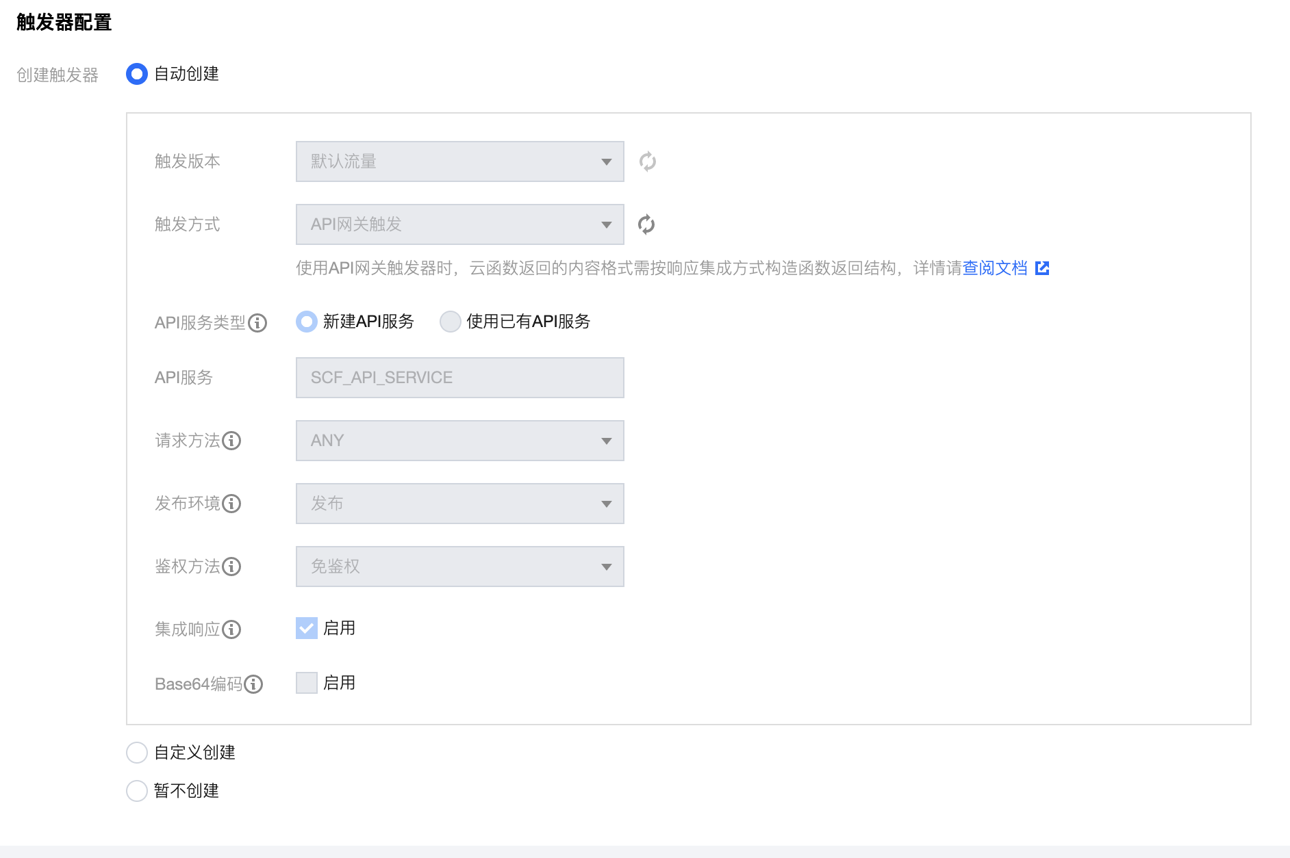Click the SCF_API_SERVICE input field
Viewport: 1290px width, 858px height.
click(459, 377)
